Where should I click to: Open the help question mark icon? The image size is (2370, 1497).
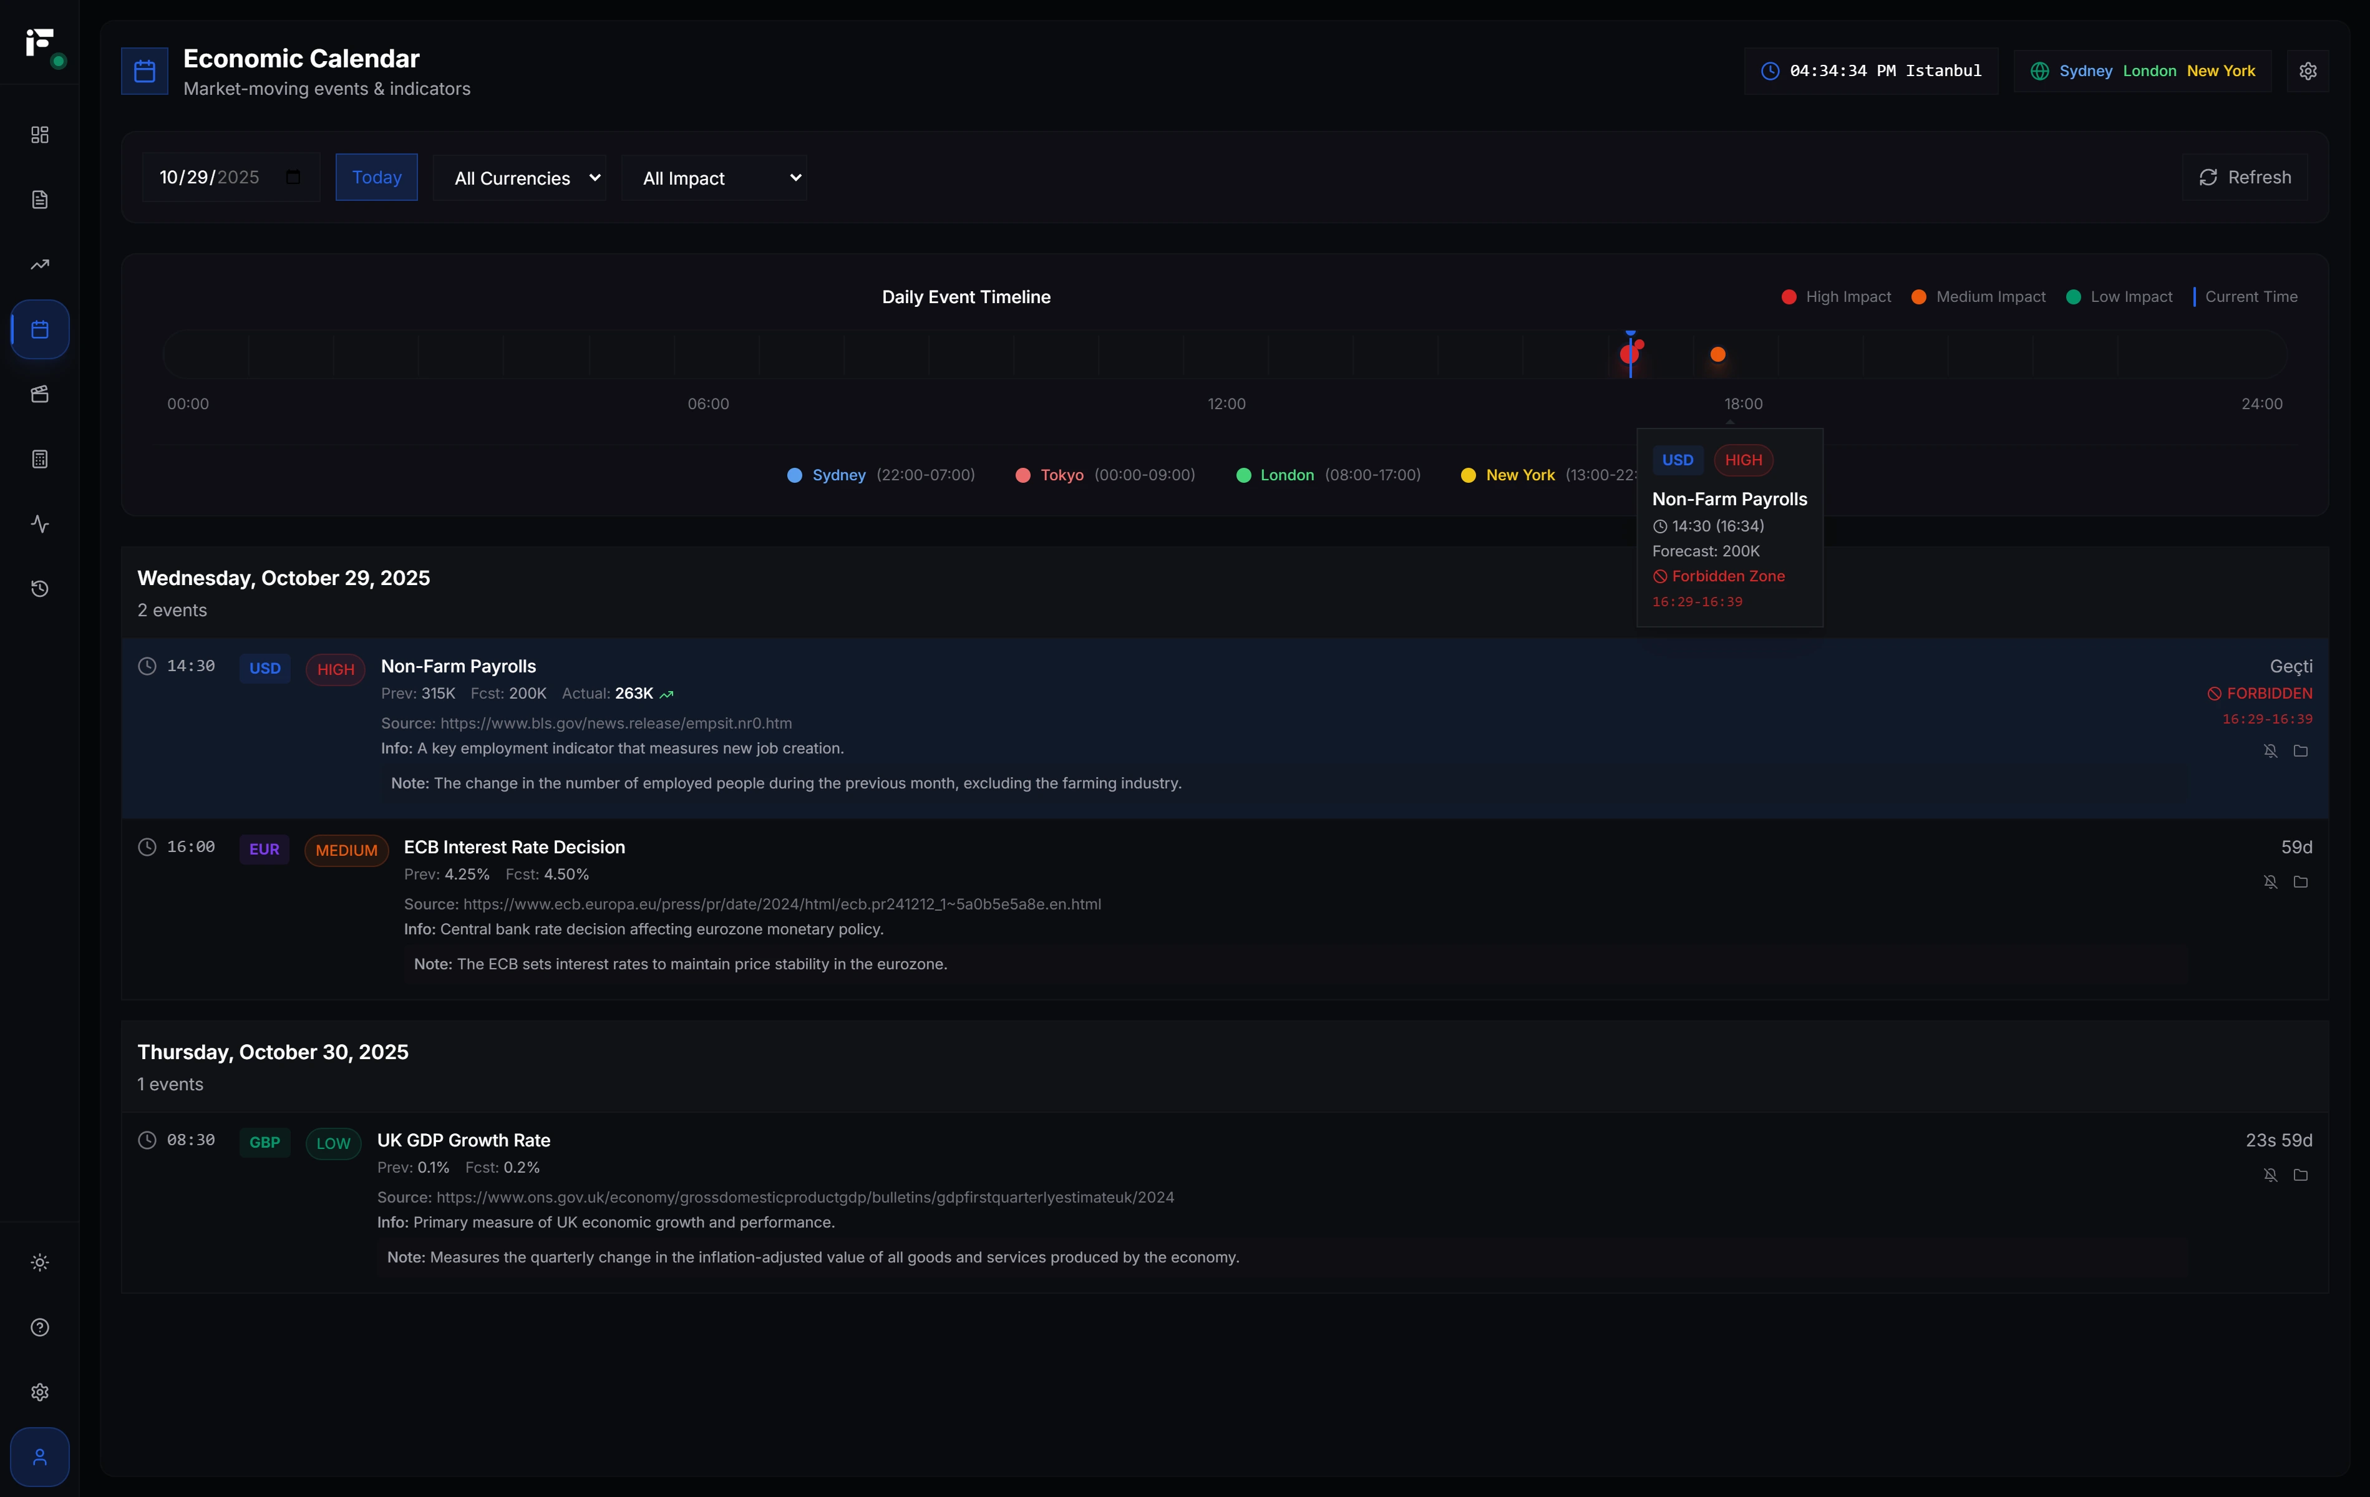[x=39, y=1327]
